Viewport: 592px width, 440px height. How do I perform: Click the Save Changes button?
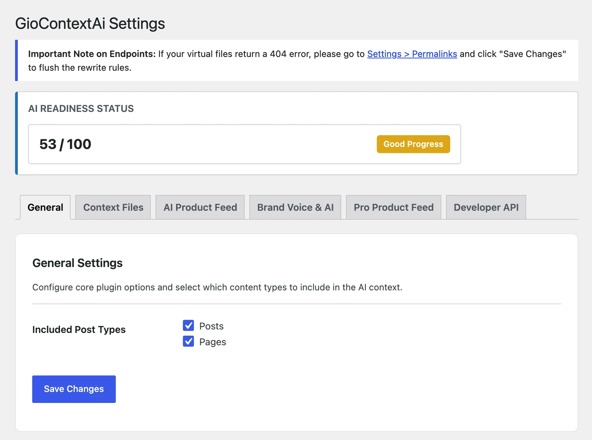tap(74, 389)
